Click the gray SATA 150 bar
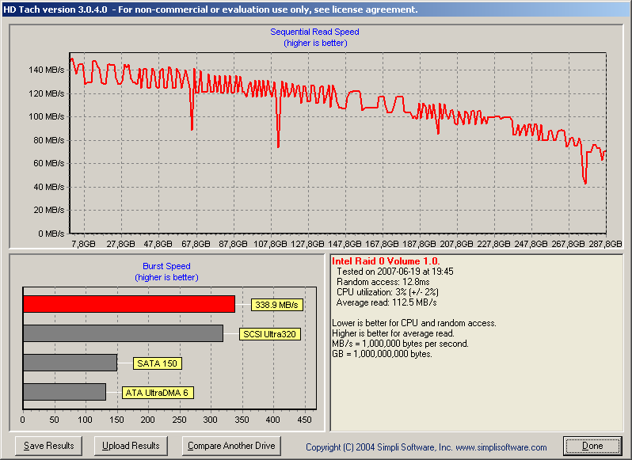Image resolution: width=632 pixels, height=460 pixels. pos(70,363)
